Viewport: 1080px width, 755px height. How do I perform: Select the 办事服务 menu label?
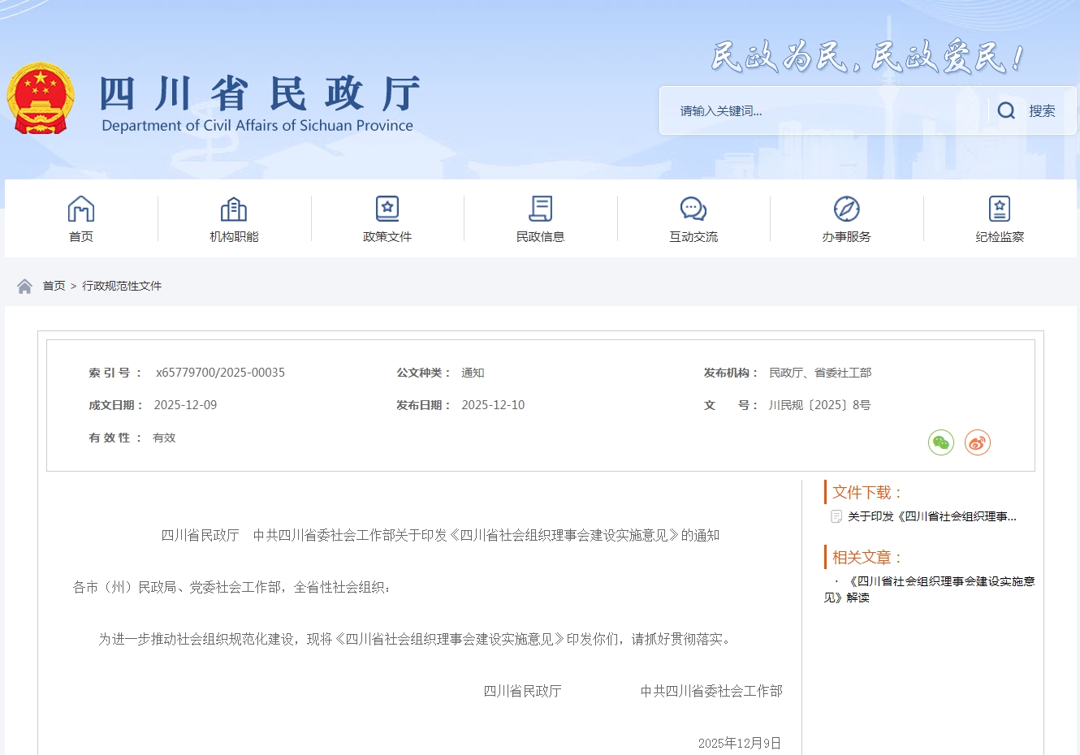[x=846, y=237]
